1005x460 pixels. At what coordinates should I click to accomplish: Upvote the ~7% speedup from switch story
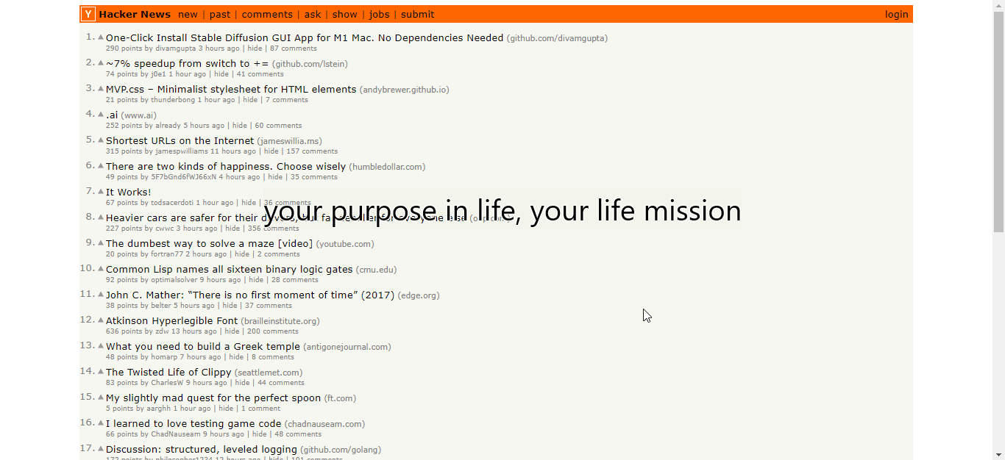click(102, 62)
